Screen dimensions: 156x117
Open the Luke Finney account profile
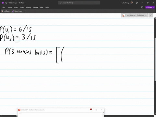[x=127, y=3]
